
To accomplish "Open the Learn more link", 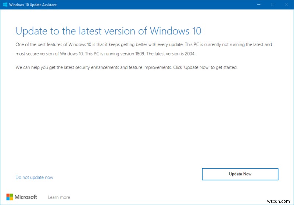I will 59,197.
